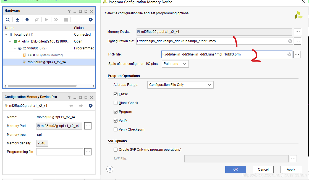Clear the PRM file field

pos(289,55)
